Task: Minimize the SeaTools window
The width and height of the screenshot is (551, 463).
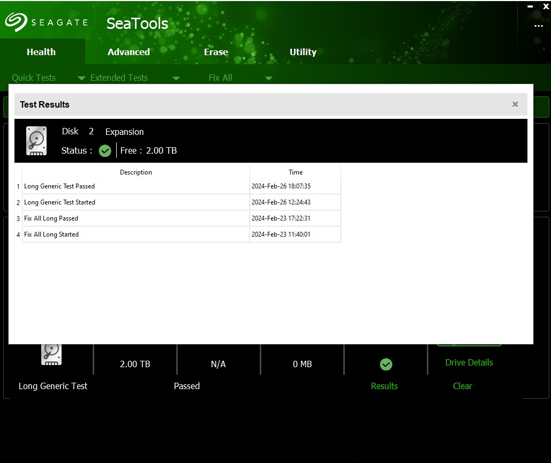Action: click(530, 6)
